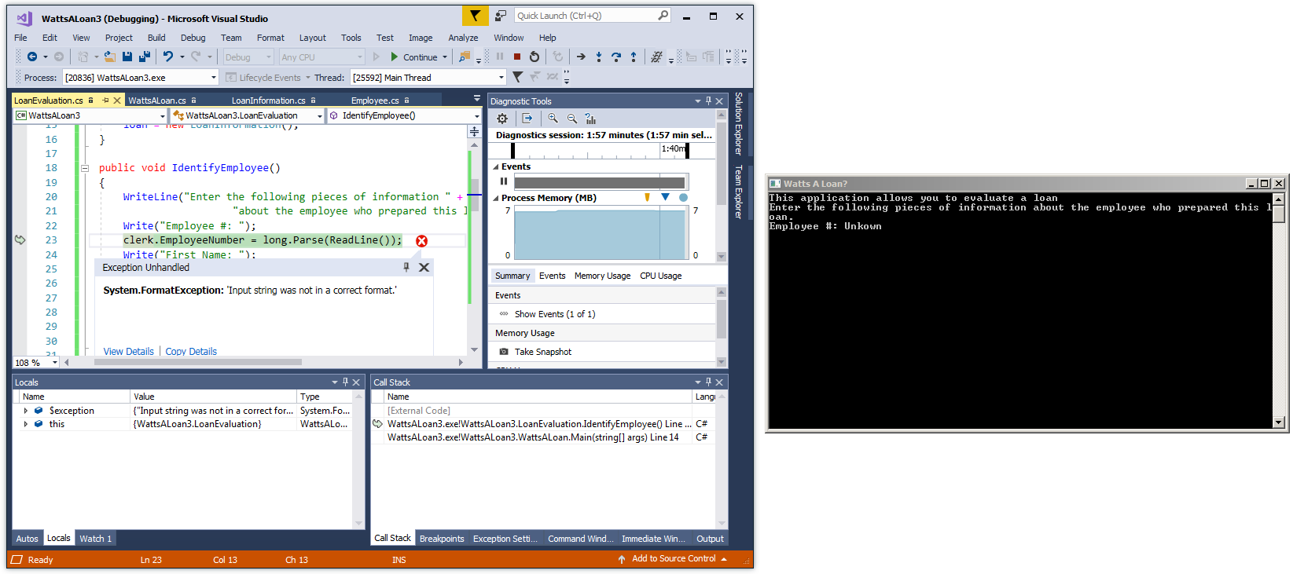Open the Lifecycle Events dropdown
The width and height of the screenshot is (1293, 574).
tap(307, 78)
